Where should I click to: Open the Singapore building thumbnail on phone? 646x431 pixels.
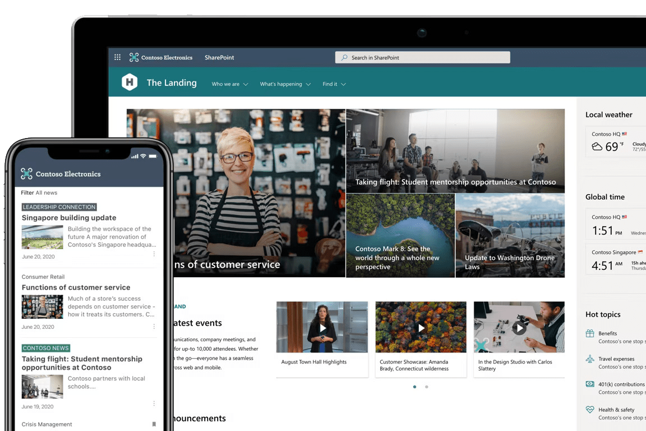(x=43, y=237)
